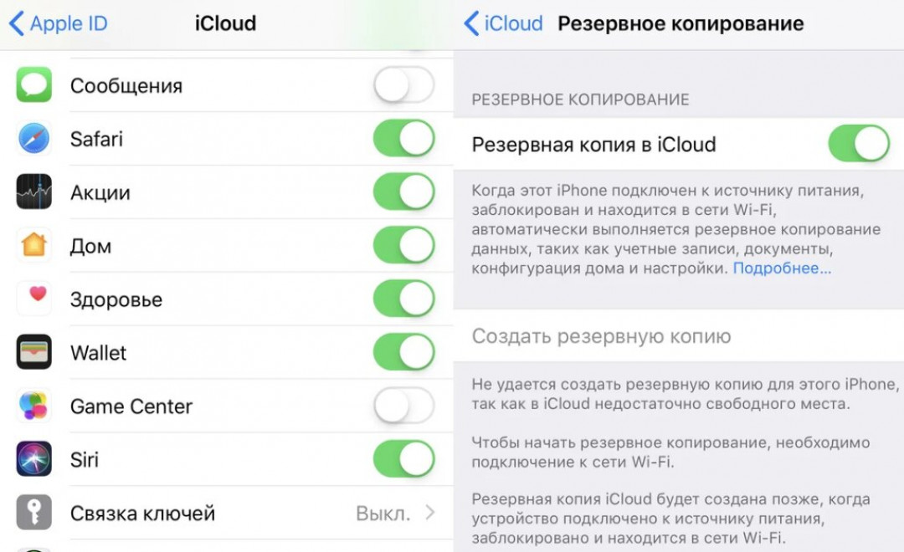Go back to Apple ID screen
The width and height of the screenshot is (904, 552).
59,23
